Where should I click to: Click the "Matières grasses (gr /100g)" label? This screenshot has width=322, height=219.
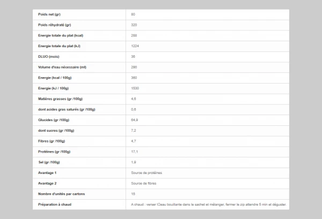click(60, 99)
